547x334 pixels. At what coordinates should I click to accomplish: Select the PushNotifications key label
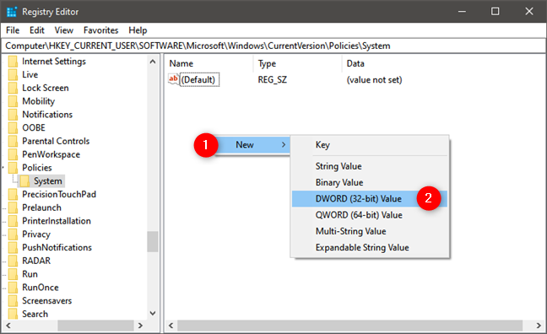57,247
